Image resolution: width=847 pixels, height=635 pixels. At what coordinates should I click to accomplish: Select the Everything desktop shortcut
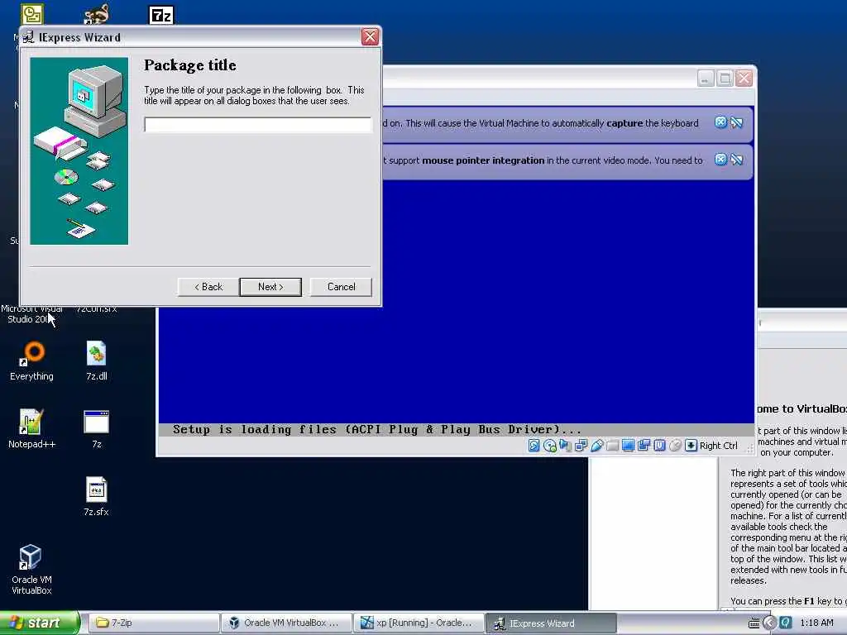pos(32,361)
